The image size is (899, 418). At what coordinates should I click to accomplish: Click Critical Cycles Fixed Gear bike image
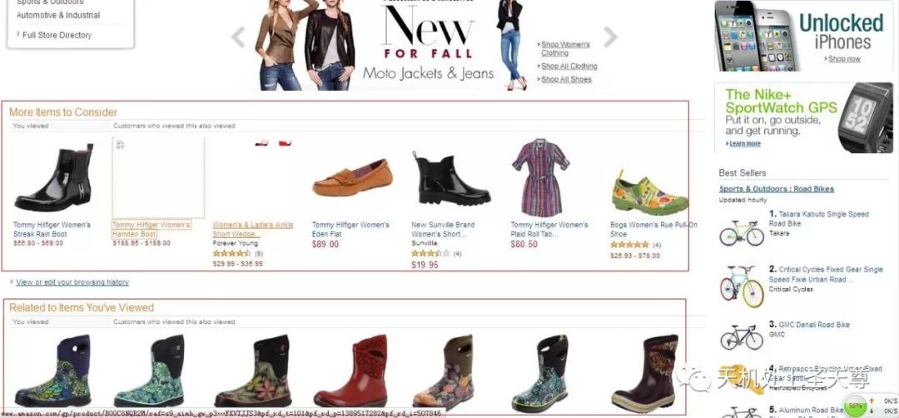click(x=742, y=286)
